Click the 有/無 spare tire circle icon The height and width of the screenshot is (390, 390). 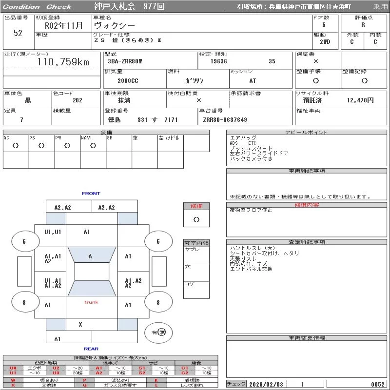[158, 332]
